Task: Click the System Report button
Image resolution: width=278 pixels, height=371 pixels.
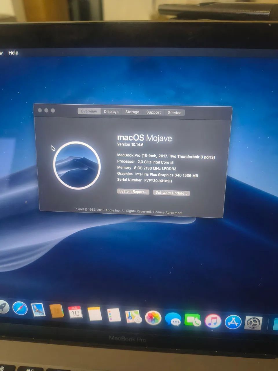Action: click(133, 192)
